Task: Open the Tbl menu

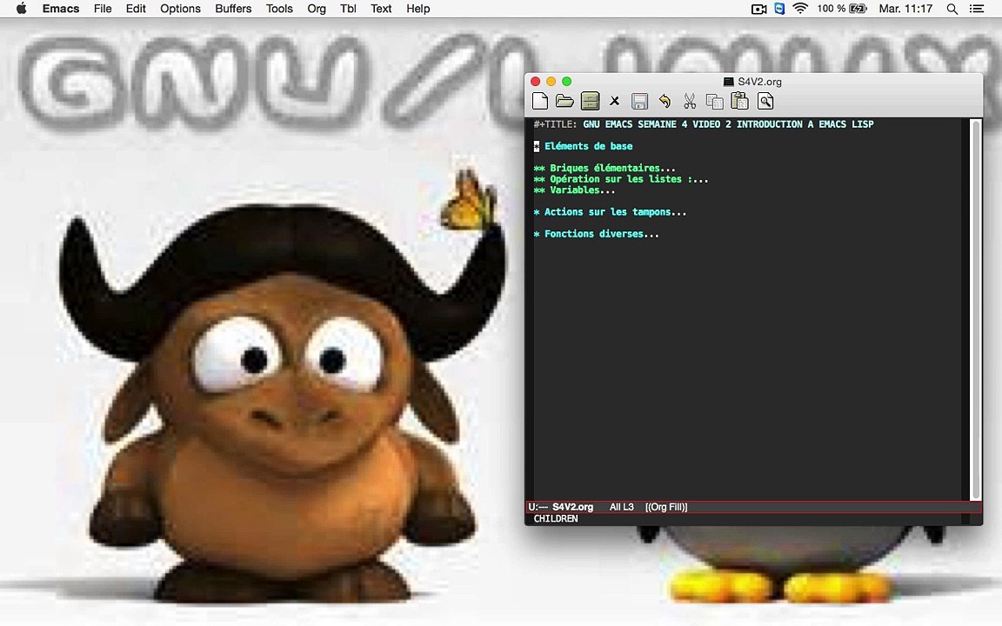Action: 348,9
